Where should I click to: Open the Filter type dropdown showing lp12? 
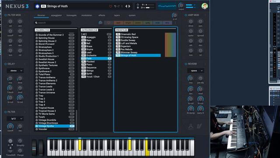point(15,118)
